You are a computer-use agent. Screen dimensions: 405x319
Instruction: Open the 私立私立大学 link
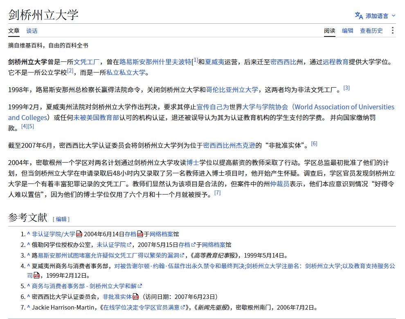point(126,72)
